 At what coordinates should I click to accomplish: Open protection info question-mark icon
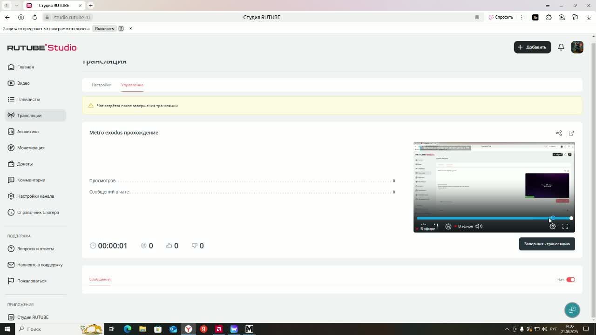tap(121, 28)
